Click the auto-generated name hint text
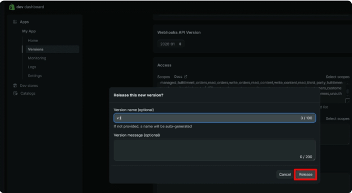352x193 pixels. pyautogui.click(x=153, y=126)
